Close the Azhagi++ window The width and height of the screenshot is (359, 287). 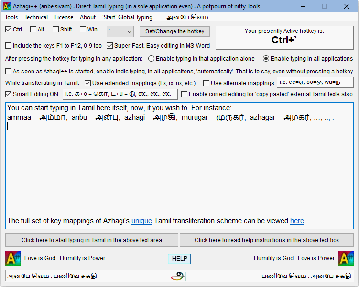pos(347,6)
